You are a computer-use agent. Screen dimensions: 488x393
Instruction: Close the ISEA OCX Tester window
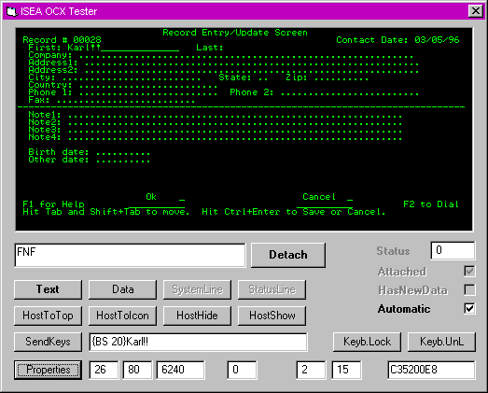[476, 11]
